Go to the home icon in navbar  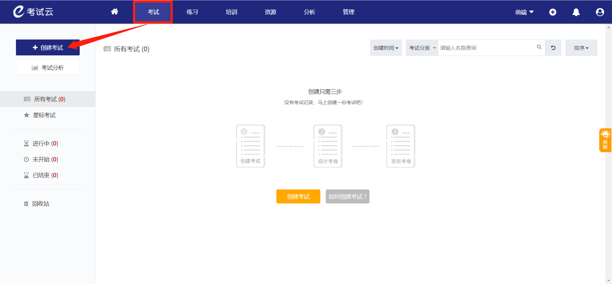point(114,12)
